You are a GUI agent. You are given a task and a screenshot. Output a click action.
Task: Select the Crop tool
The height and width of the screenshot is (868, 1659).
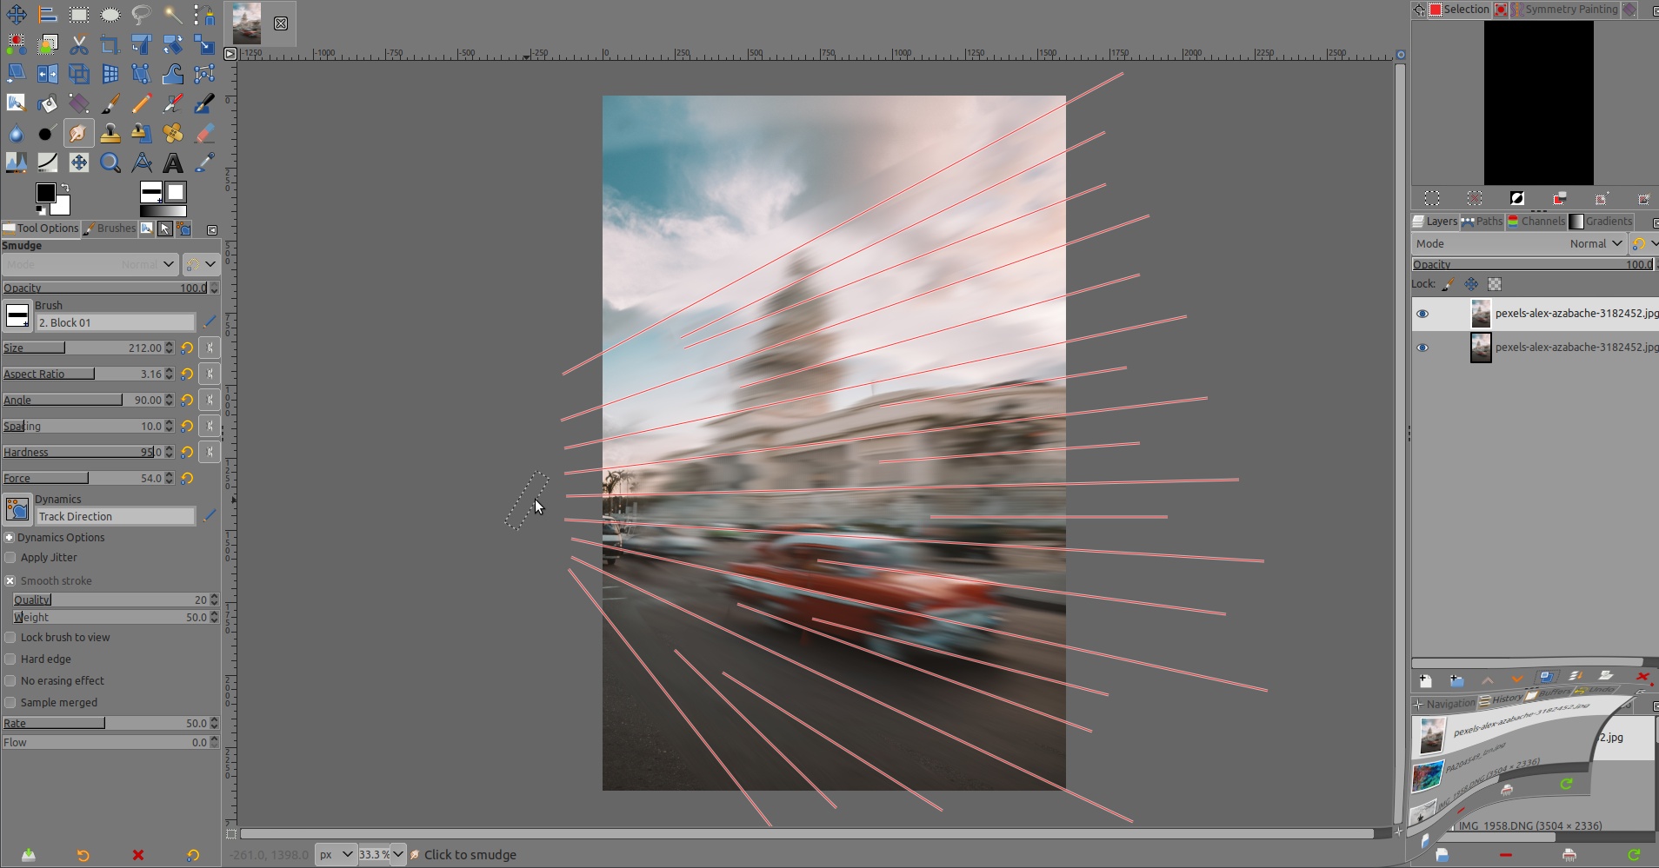click(x=110, y=44)
